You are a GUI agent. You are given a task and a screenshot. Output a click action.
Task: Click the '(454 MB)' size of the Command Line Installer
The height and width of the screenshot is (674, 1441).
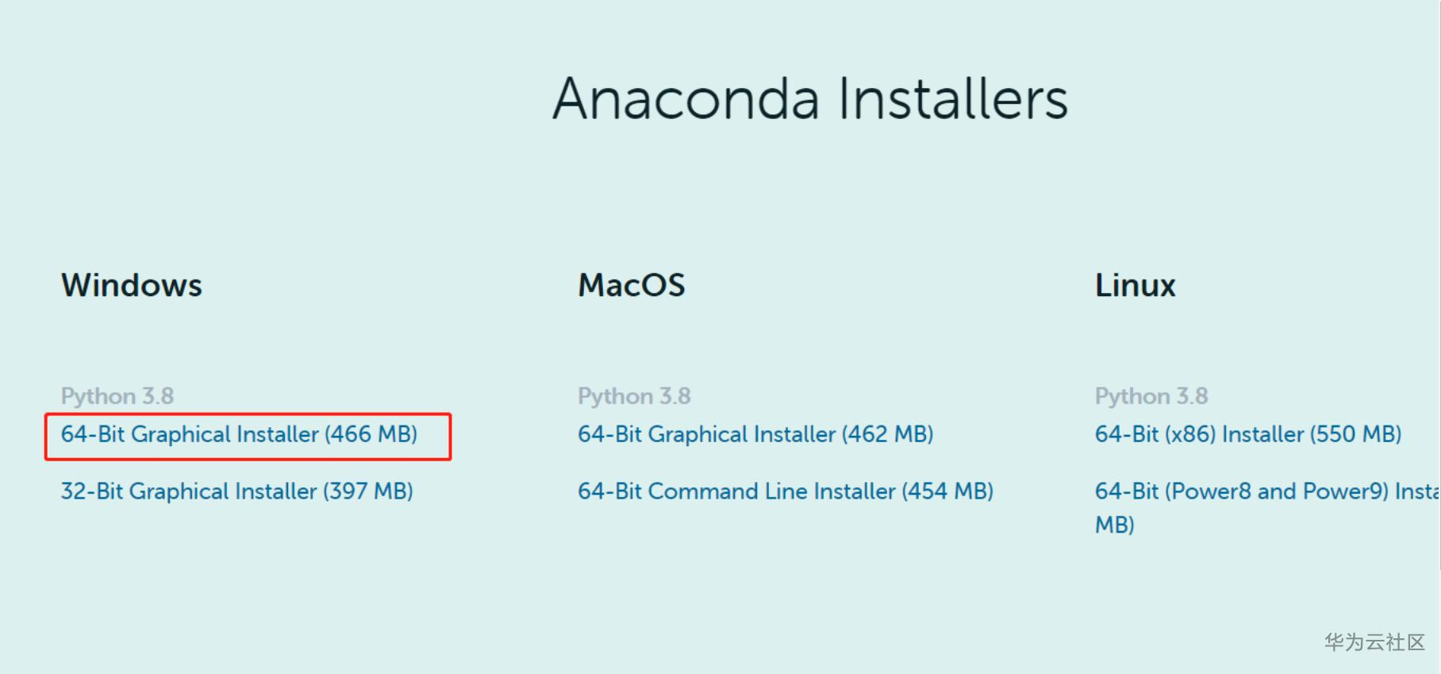(x=947, y=491)
